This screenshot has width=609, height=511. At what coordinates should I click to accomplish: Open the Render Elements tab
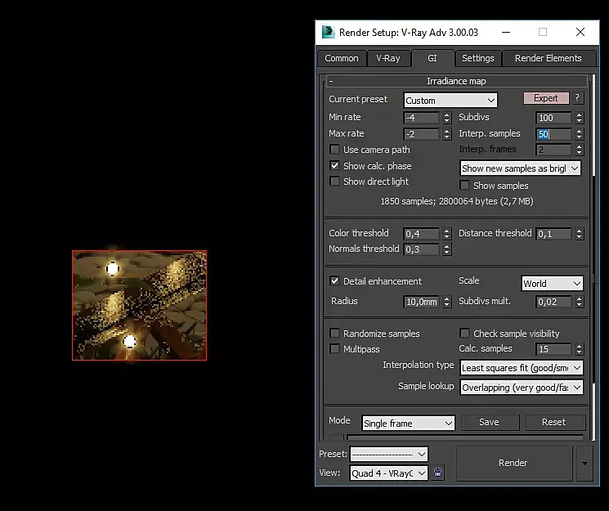click(548, 58)
